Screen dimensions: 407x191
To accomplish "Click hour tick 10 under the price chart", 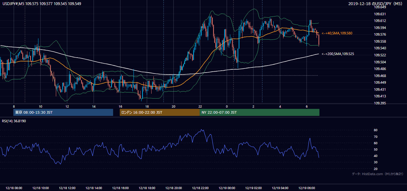I will (40, 106).
